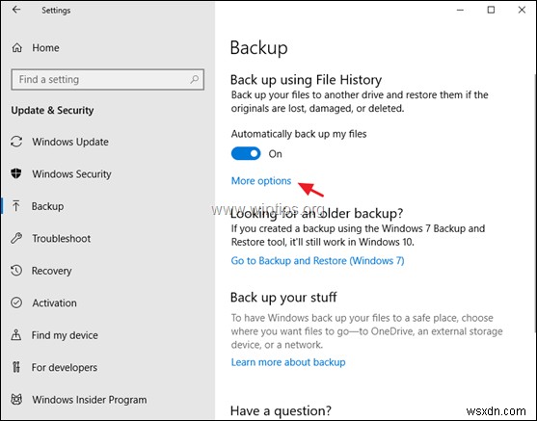Open Go to Backup and Restore (Windows 7)
Image resolution: width=537 pixels, height=421 pixels.
[x=317, y=261]
